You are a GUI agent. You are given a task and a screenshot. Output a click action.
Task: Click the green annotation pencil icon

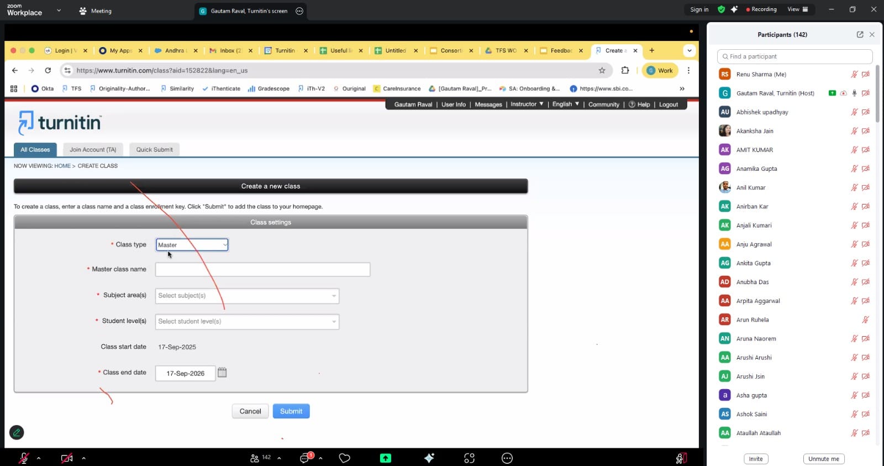coord(17,432)
